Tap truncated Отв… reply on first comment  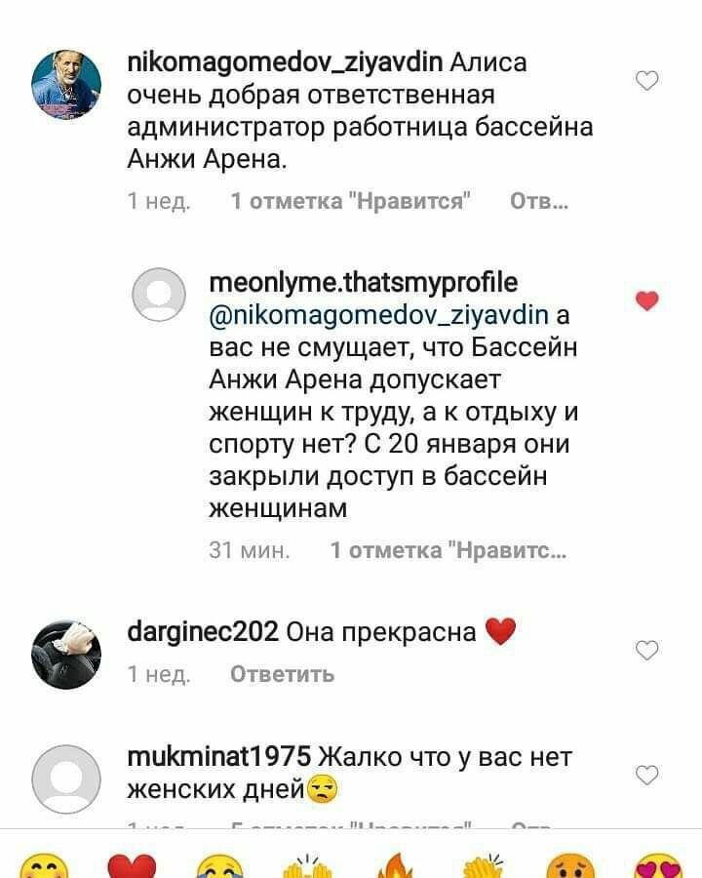[539, 200]
